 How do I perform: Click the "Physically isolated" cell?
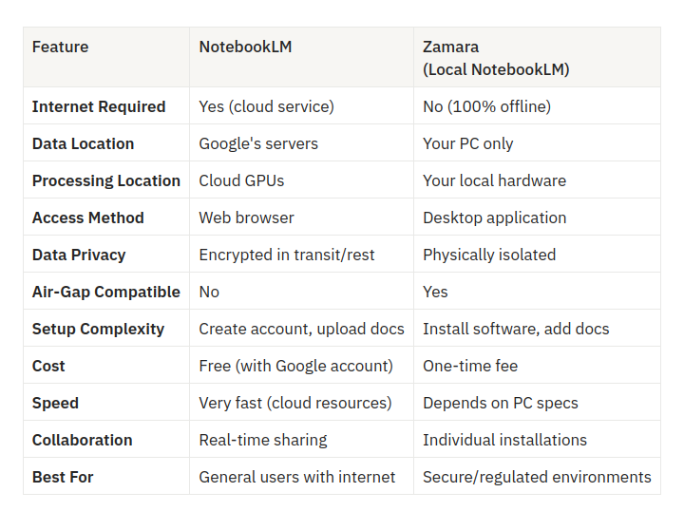(x=489, y=255)
